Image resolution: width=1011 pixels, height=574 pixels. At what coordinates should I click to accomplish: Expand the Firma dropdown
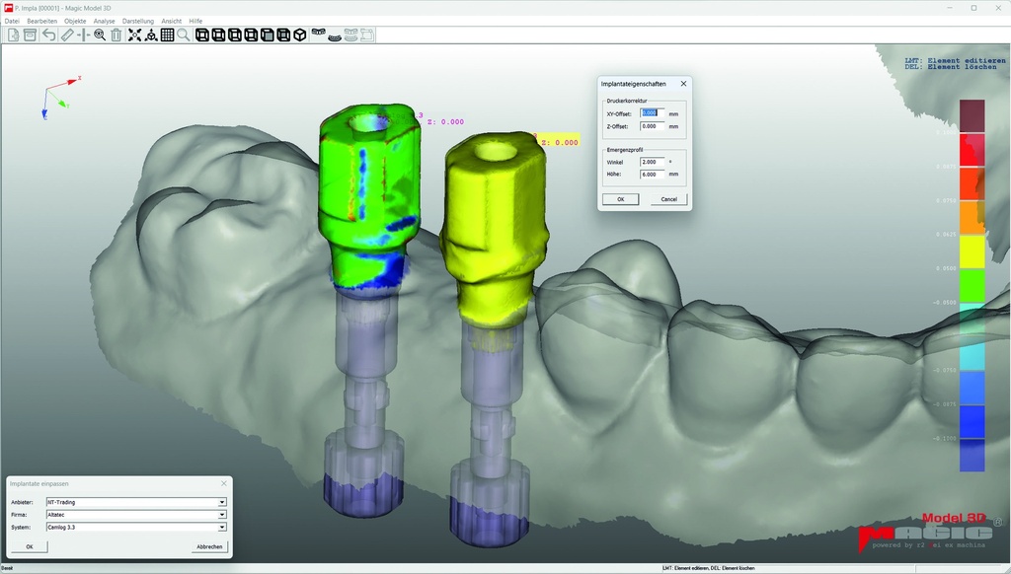point(222,515)
